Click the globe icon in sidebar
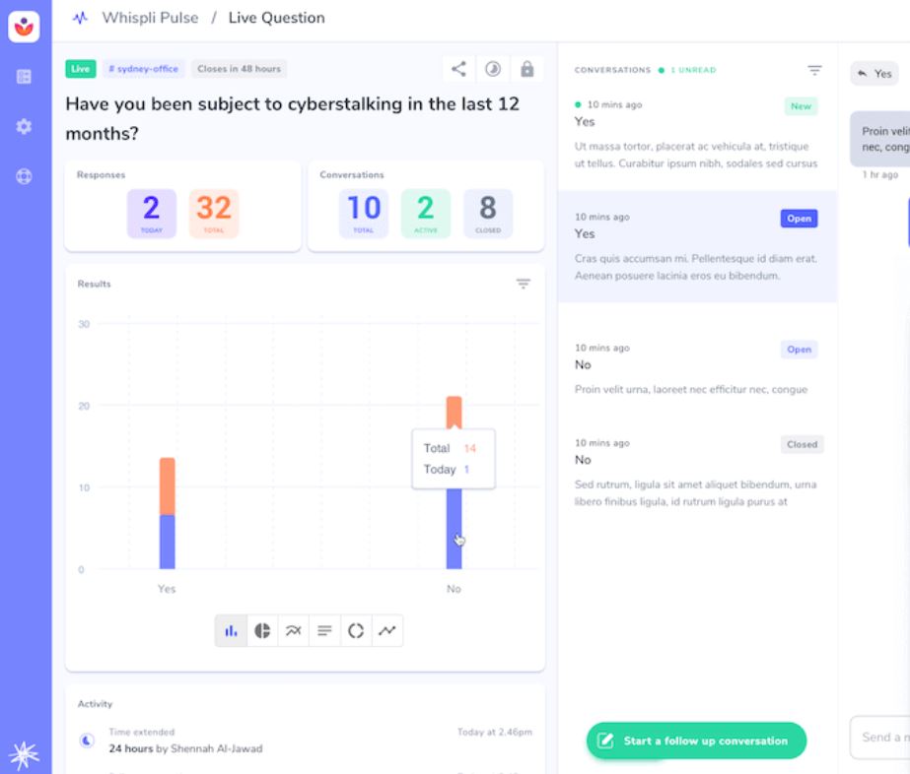Screen dimensions: 910x774 click(x=24, y=176)
